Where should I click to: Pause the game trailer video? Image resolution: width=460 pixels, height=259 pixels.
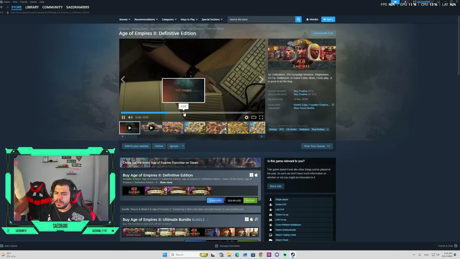(123, 117)
